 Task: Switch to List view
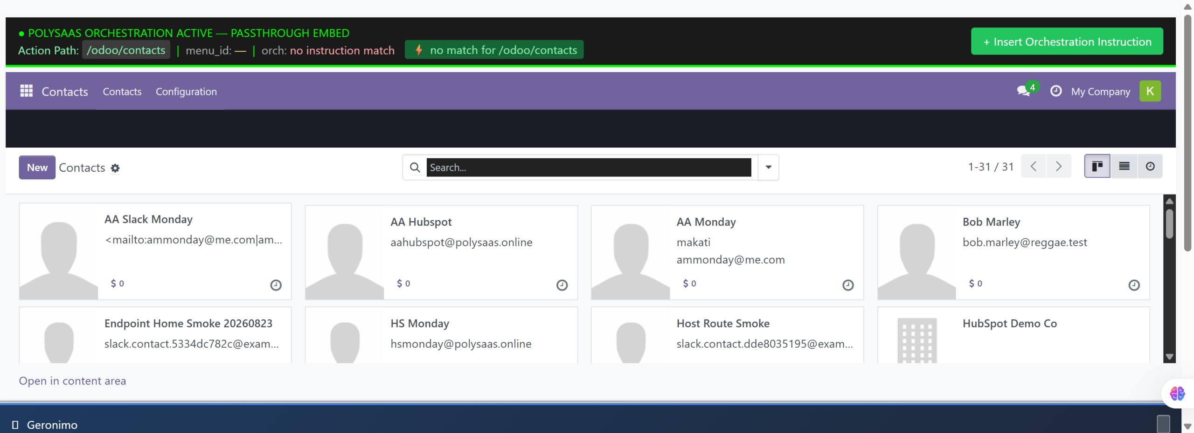point(1124,166)
